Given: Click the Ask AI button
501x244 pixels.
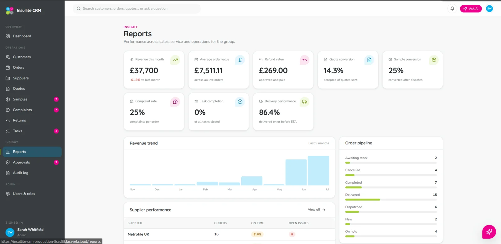Looking at the screenshot, I should pos(471,8).
